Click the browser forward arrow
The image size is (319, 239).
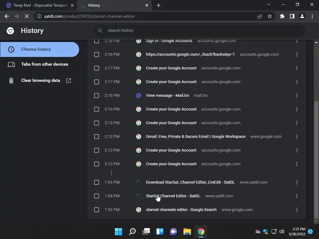[x=17, y=16]
